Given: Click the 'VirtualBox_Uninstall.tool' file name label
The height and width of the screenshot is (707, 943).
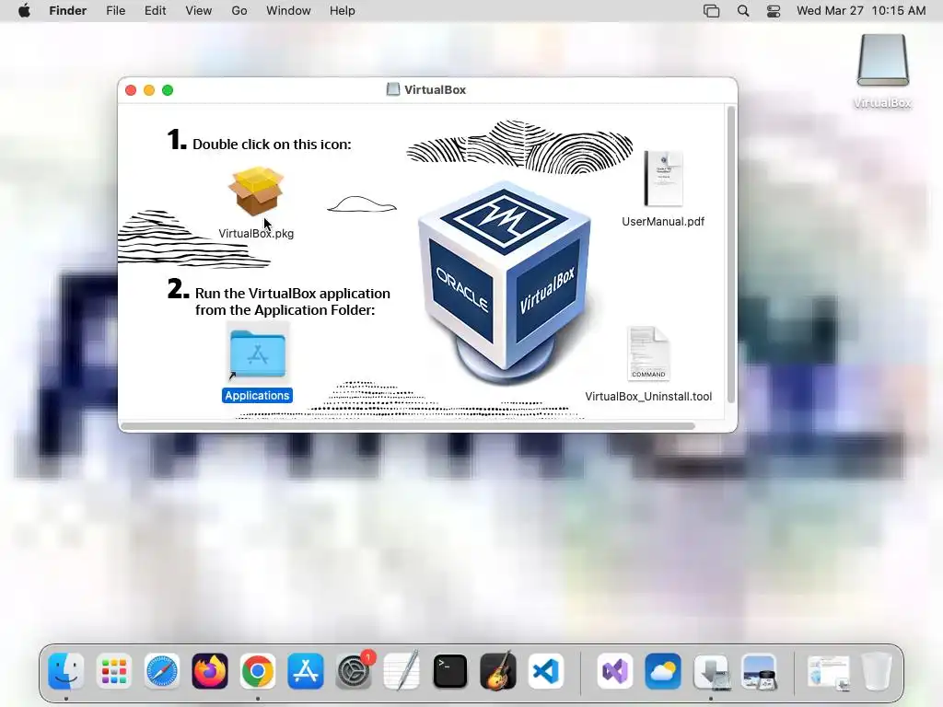Looking at the screenshot, I should [x=648, y=396].
